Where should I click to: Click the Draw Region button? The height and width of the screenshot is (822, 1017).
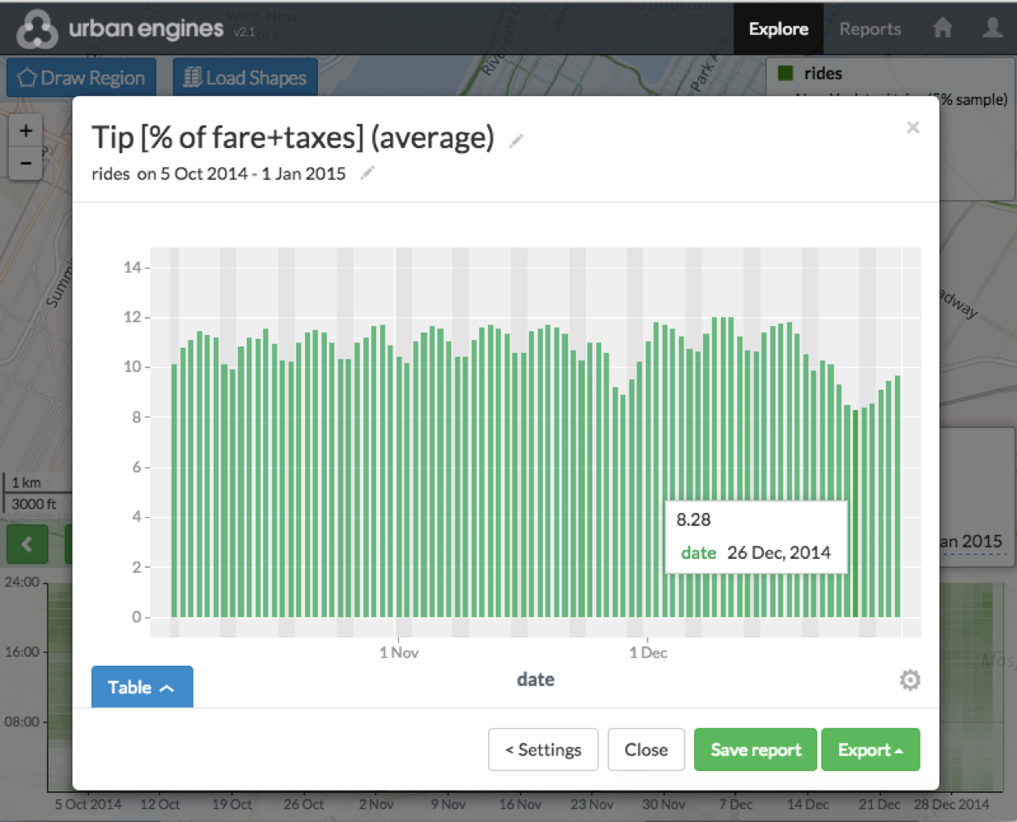point(82,78)
